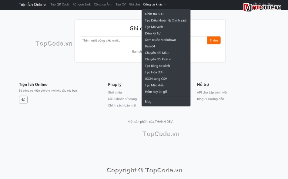Choose Kiểm tra SEO from dropdown
The width and height of the screenshot is (288, 179).
[x=154, y=14]
